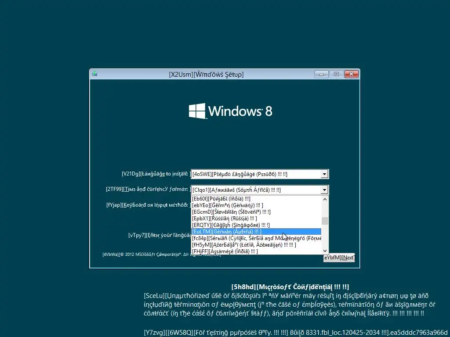450x337 pixels.
Task: Click the Windows 8 logo
Action: click(230, 111)
